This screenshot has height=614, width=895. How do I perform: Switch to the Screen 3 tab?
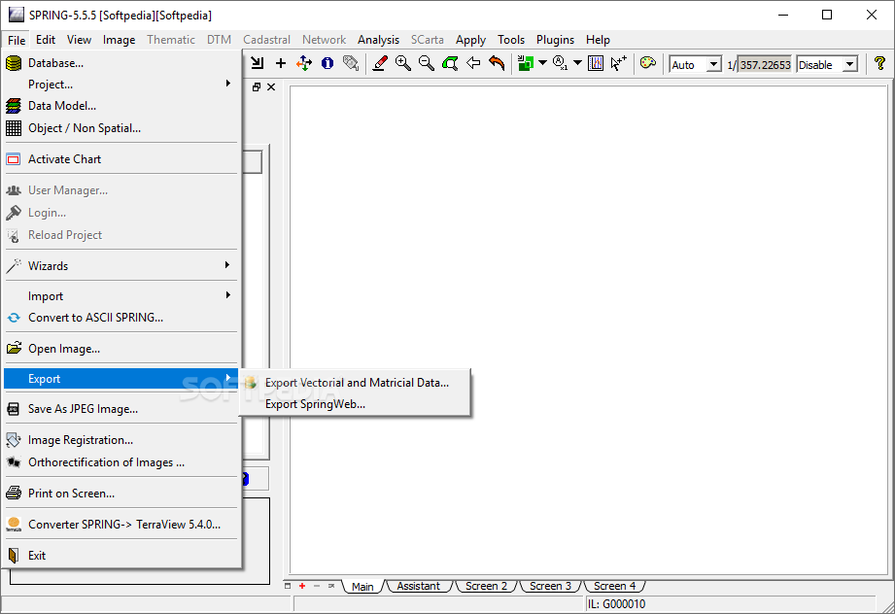tap(550, 586)
